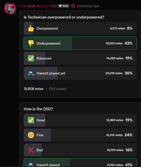Show voters for 16,707 votes count
The width and height of the screenshot is (141, 167).
click(114, 135)
